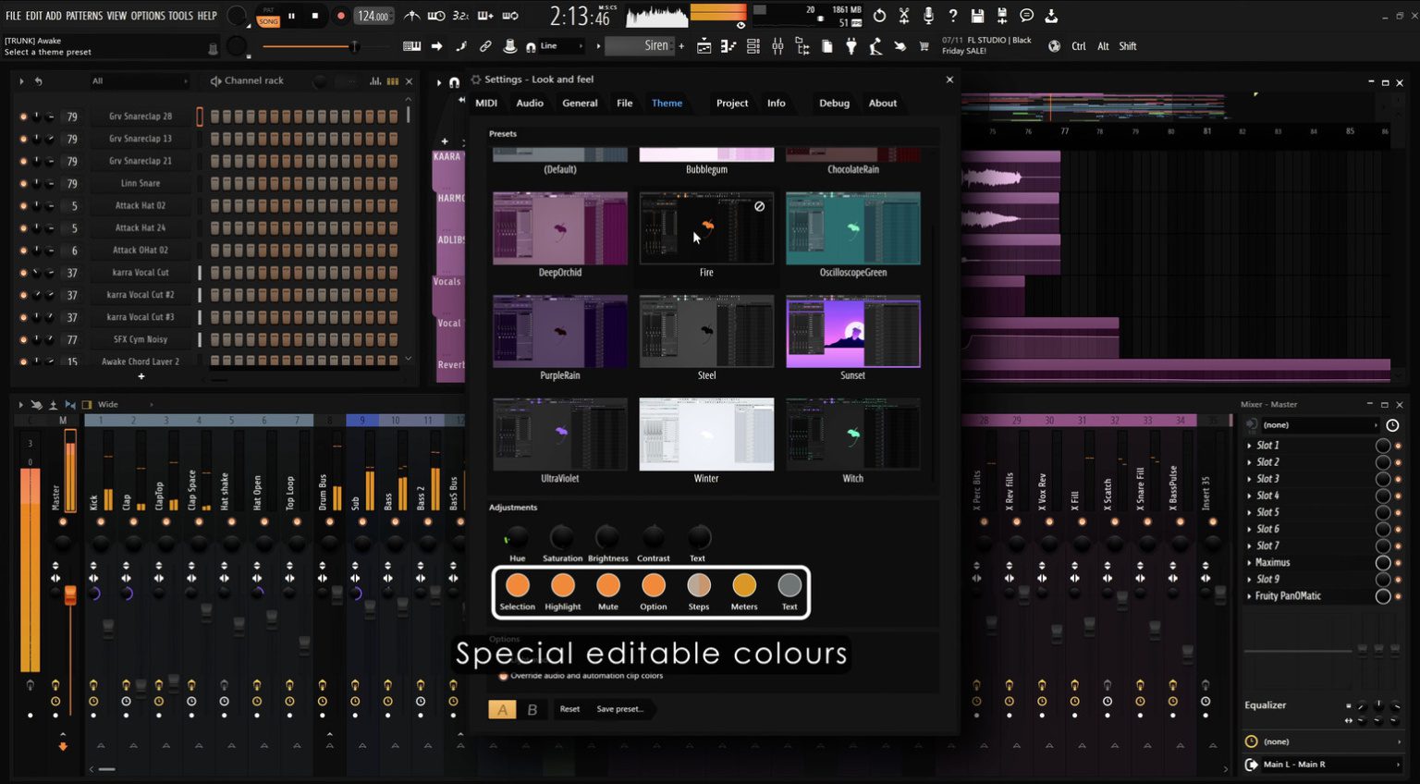Viewport: 1420px width, 784px height.
Task: Open the FILE menu
Action: click(x=13, y=16)
